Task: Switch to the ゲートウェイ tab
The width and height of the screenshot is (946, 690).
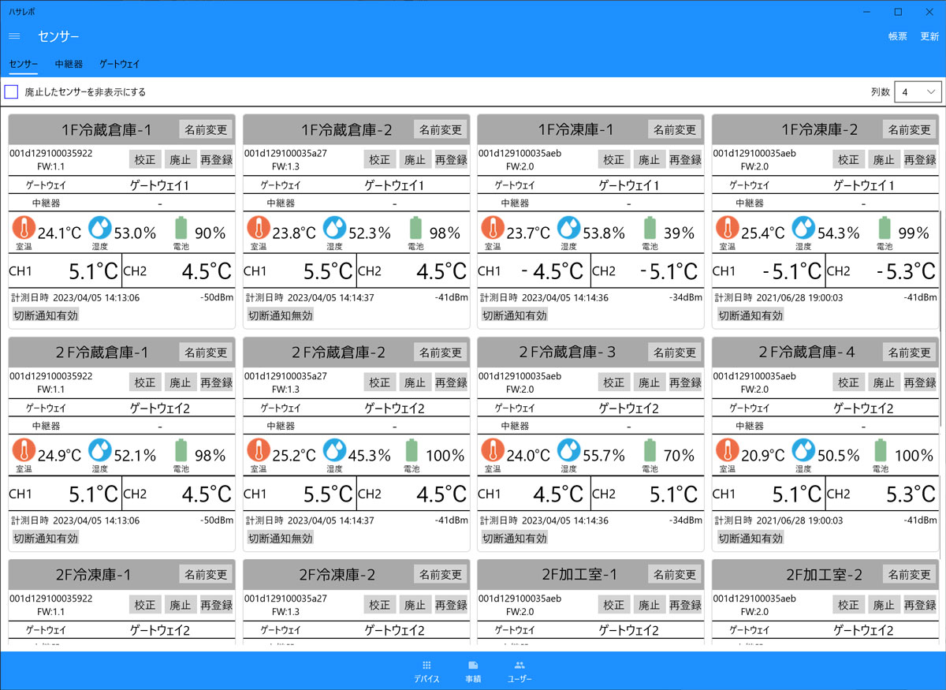Action: [119, 64]
